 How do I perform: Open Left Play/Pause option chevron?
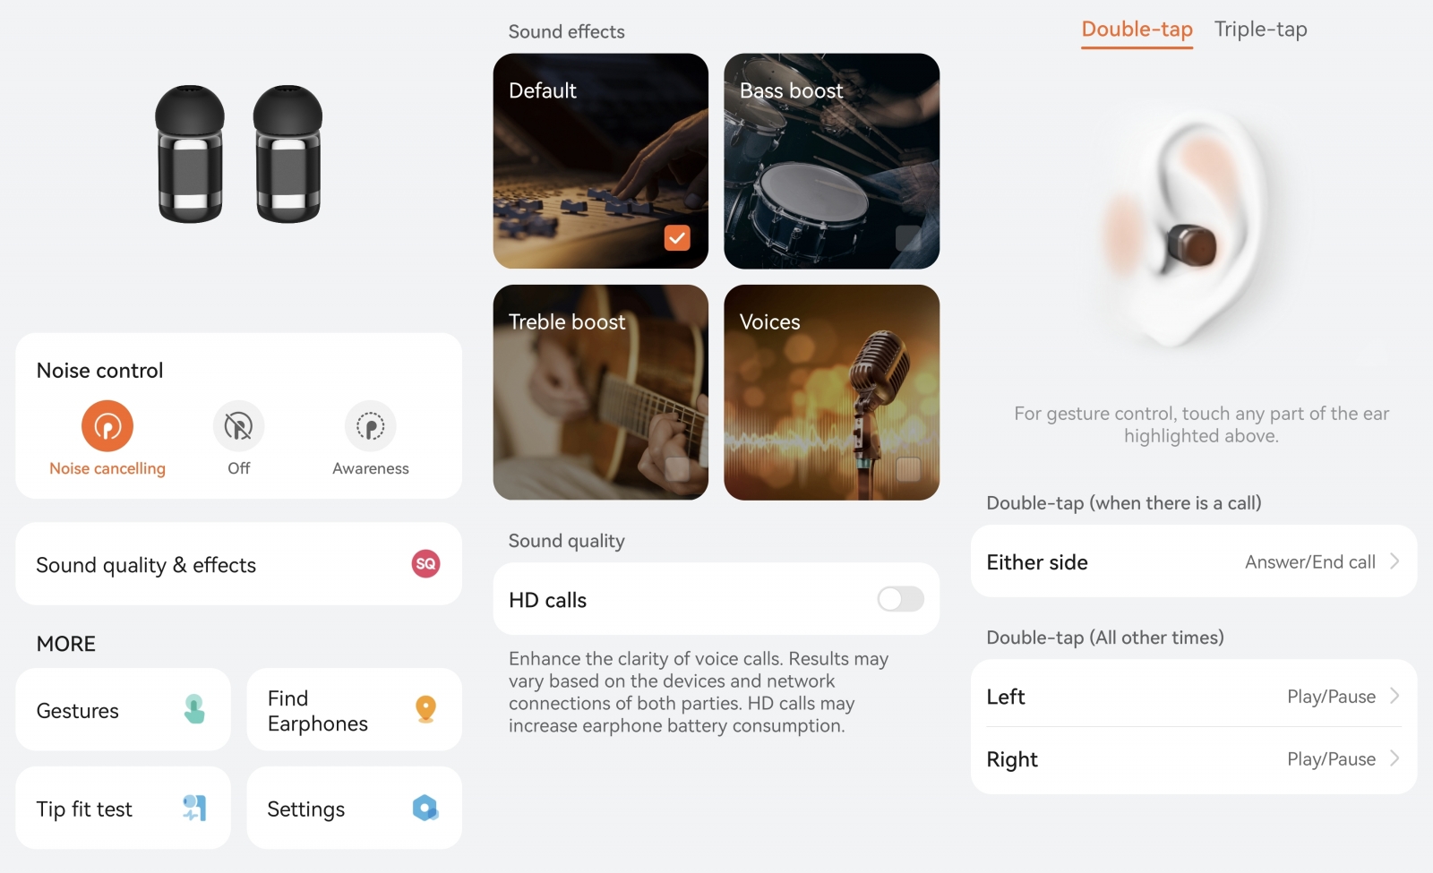click(1394, 696)
